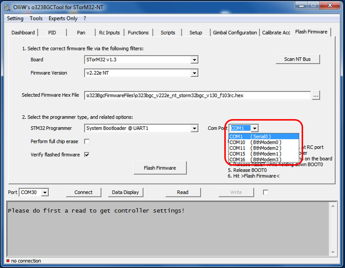Choose COM16 (BthModem3) in the list
The height and width of the screenshot is (268, 345).
pyautogui.click(x=255, y=160)
